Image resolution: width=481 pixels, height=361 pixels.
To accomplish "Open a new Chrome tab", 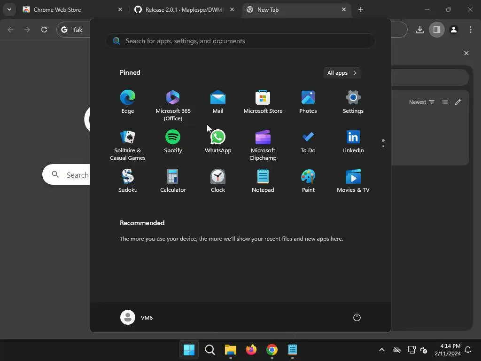I will coord(361,9).
